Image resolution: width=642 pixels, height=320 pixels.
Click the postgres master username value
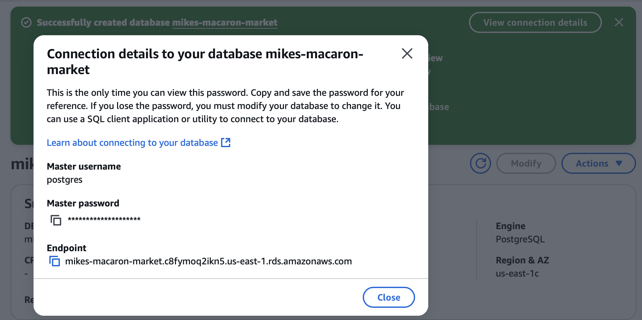[x=64, y=180]
